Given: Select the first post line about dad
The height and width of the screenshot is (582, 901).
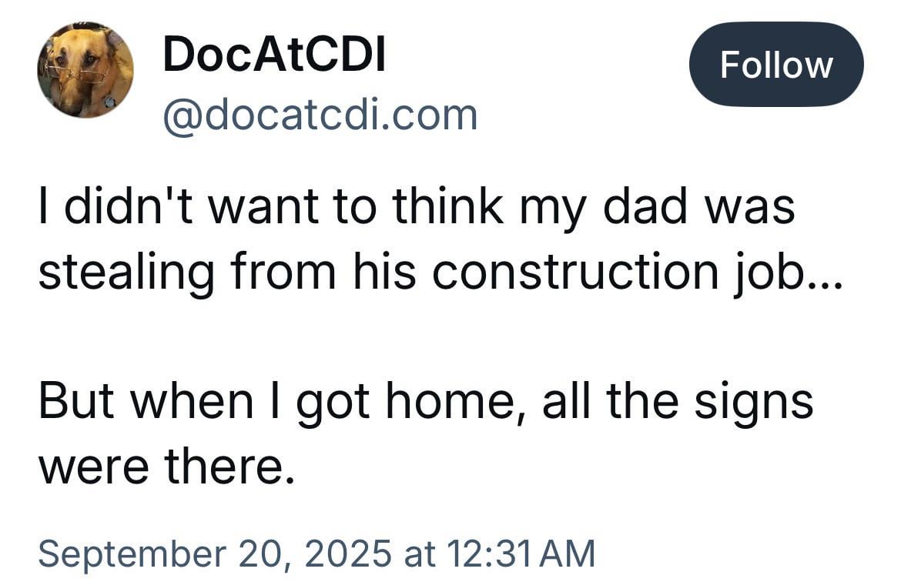Looking at the screenshot, I should [x=417, y=207].
